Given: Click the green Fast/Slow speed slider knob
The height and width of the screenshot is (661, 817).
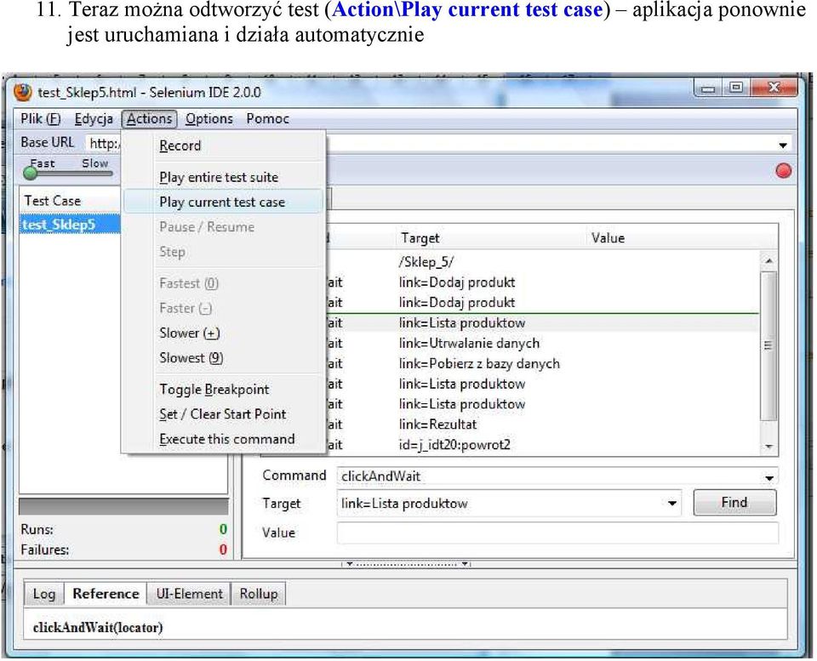Looking at the screenshot, I should click(x=31, y=173).
